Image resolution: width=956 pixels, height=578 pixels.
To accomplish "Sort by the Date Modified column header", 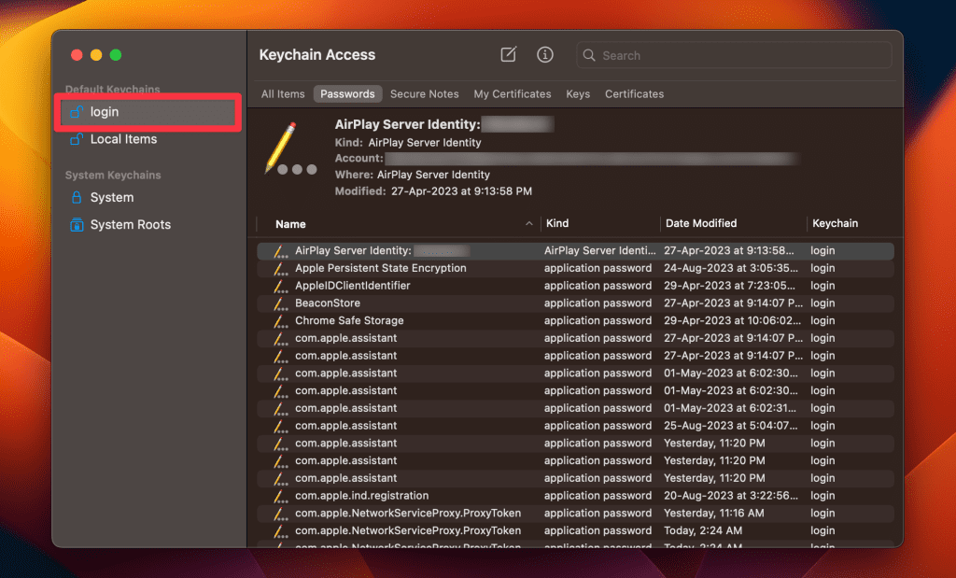I will point(701,223).
